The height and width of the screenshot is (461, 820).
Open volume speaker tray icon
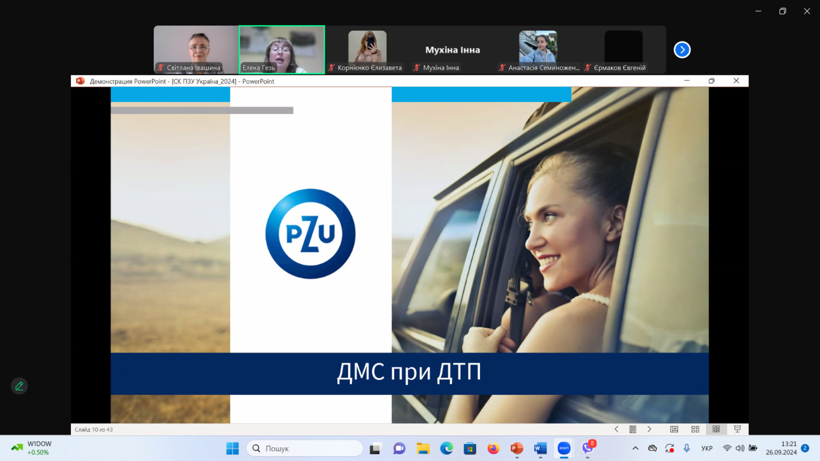(x=740, y=448)
